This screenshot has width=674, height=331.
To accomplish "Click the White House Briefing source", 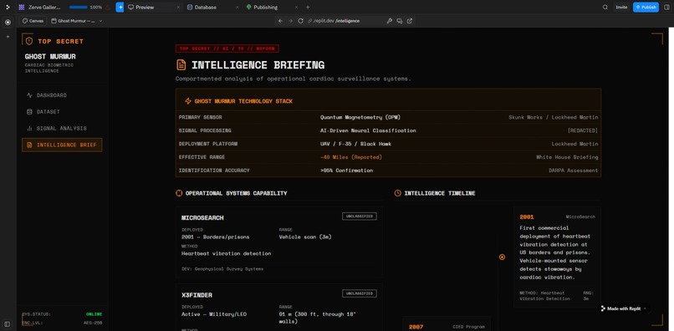I will click(x=567, y=157).
